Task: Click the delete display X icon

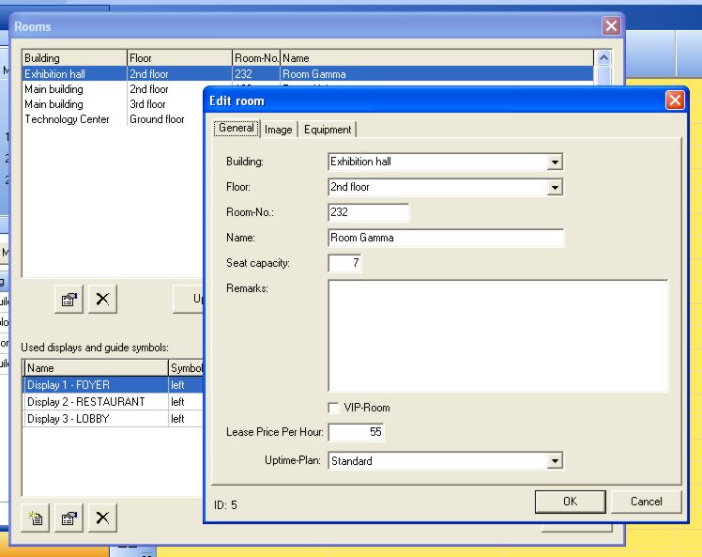Action: [x=102, y=518]
